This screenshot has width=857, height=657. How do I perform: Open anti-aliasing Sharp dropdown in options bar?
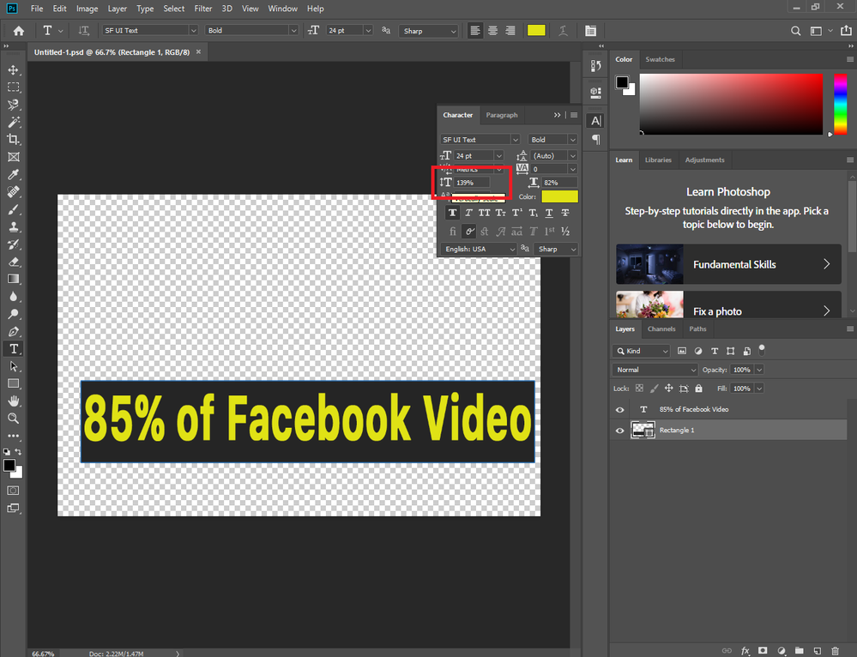pyautogui.click(x=429, y=31)
